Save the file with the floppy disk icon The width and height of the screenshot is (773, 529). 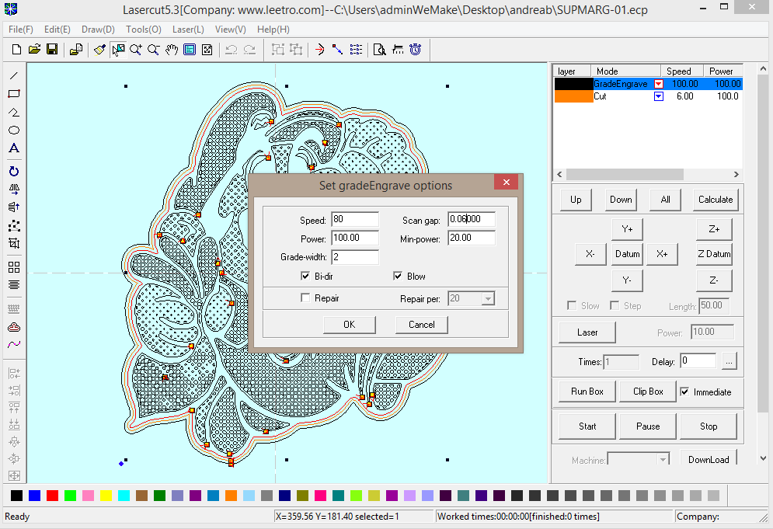[x=52, y=49]
